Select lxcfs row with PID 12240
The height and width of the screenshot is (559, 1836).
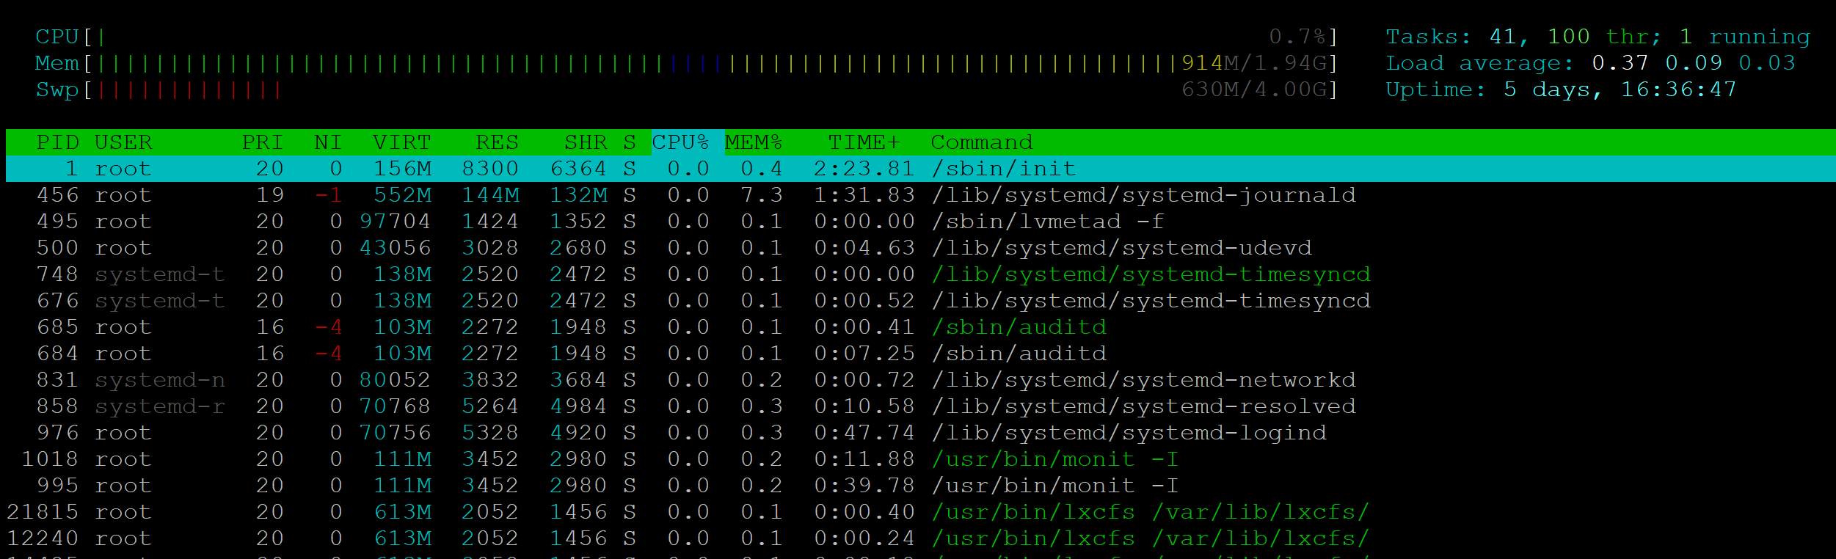click(921, 538)
